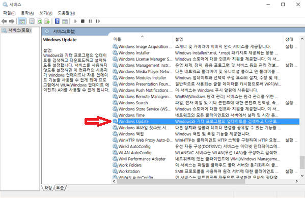The image size is (305, 198).
Task: Click the vertical scrollbar up arrow
Action: (302, 39)
